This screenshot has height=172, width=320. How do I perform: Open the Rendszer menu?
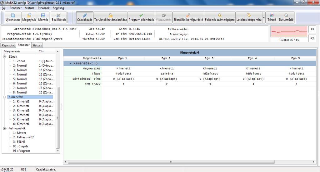coord(16,8)
